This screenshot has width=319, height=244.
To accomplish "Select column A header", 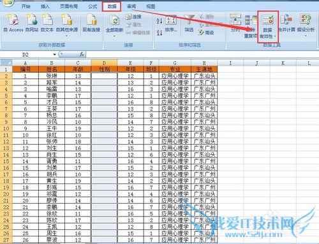I will (x=26, y=63).
